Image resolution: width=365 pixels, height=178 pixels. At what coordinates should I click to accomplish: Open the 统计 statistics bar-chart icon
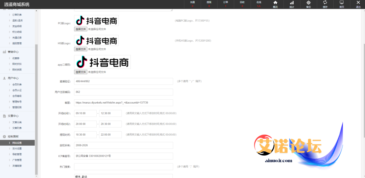[x=292, y=2]
